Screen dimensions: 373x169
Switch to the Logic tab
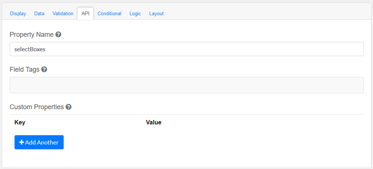pos(135,13)
